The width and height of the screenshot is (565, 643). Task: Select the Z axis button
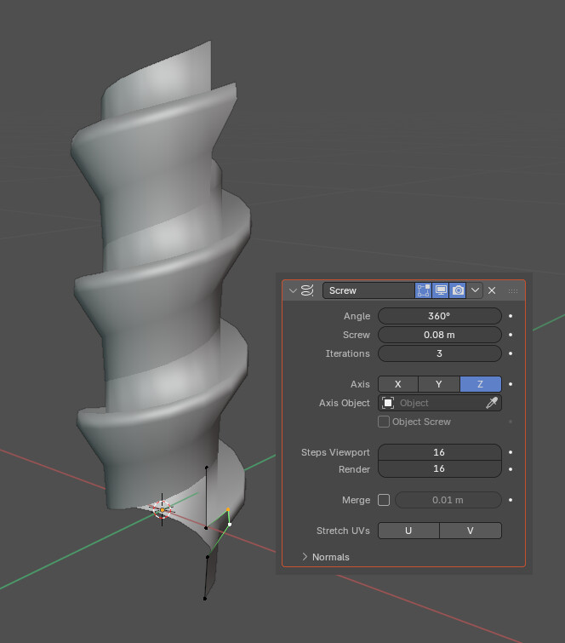pyautogui.click(x=481, y=384)
